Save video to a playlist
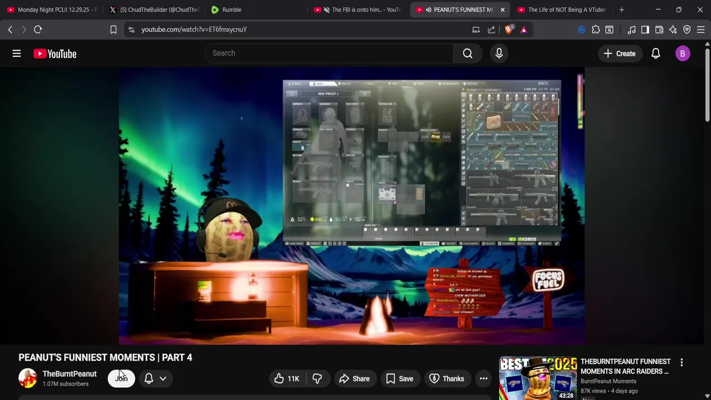 pyautogui.click(x=399, y=378)
